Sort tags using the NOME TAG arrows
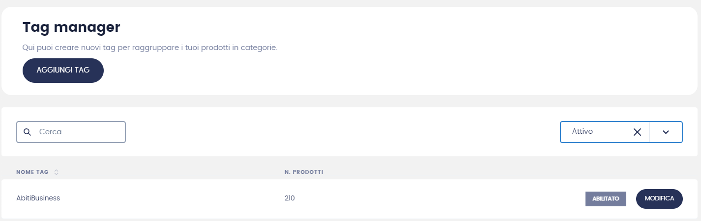 click(56, 172)
